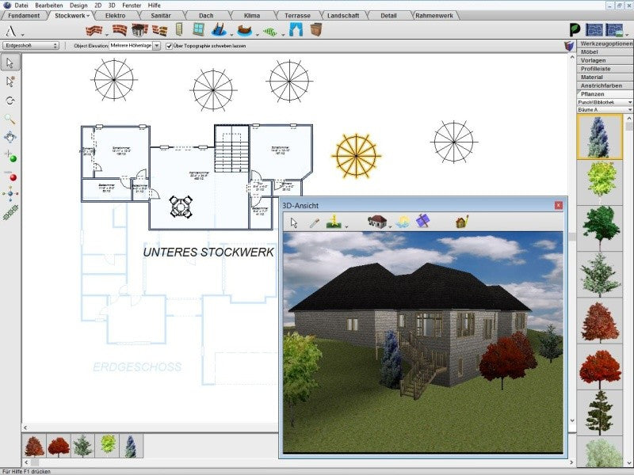Click the green leaf P logo icon

(x=575, y=29)
